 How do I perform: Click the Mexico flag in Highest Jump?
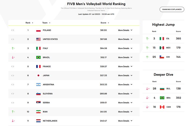coord(162,48)
